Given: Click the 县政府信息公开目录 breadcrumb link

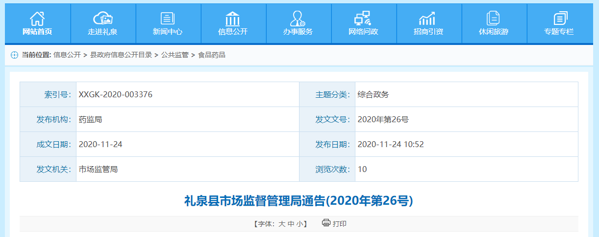Looking at the screenshot, I should [121, 55].
